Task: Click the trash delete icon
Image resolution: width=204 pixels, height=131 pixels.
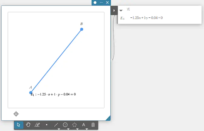Action: point(93,125)
